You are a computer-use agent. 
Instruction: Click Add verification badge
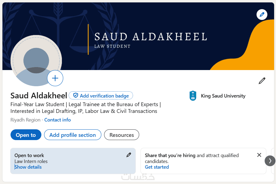click(x=104, y=96)
